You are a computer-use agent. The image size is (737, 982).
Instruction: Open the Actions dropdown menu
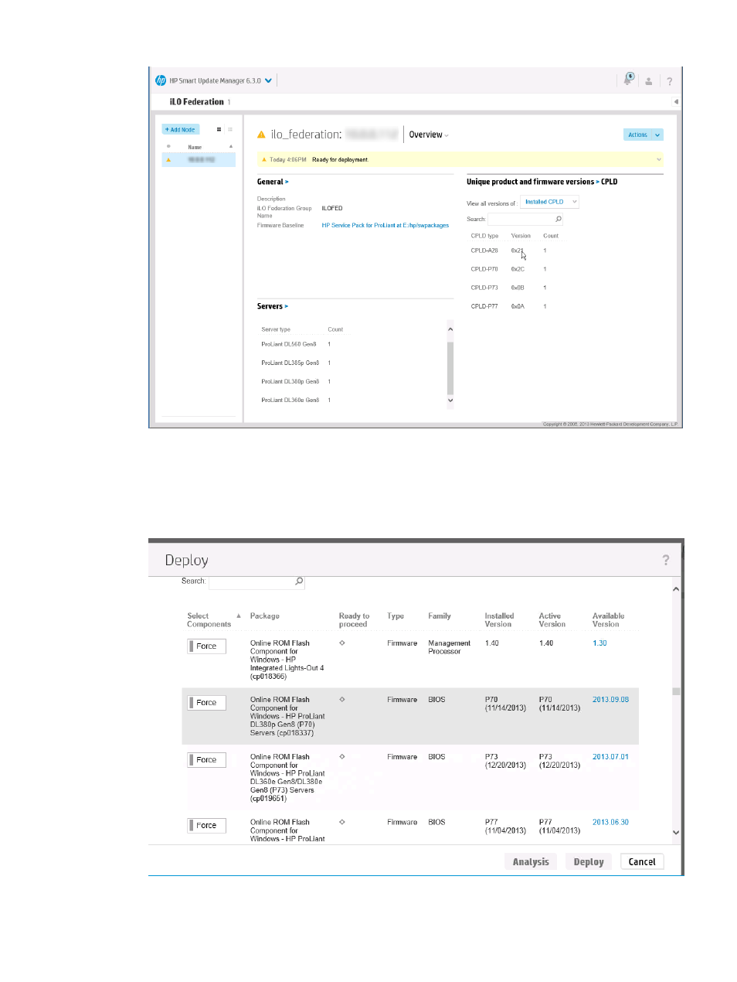(x=644, y=135)
